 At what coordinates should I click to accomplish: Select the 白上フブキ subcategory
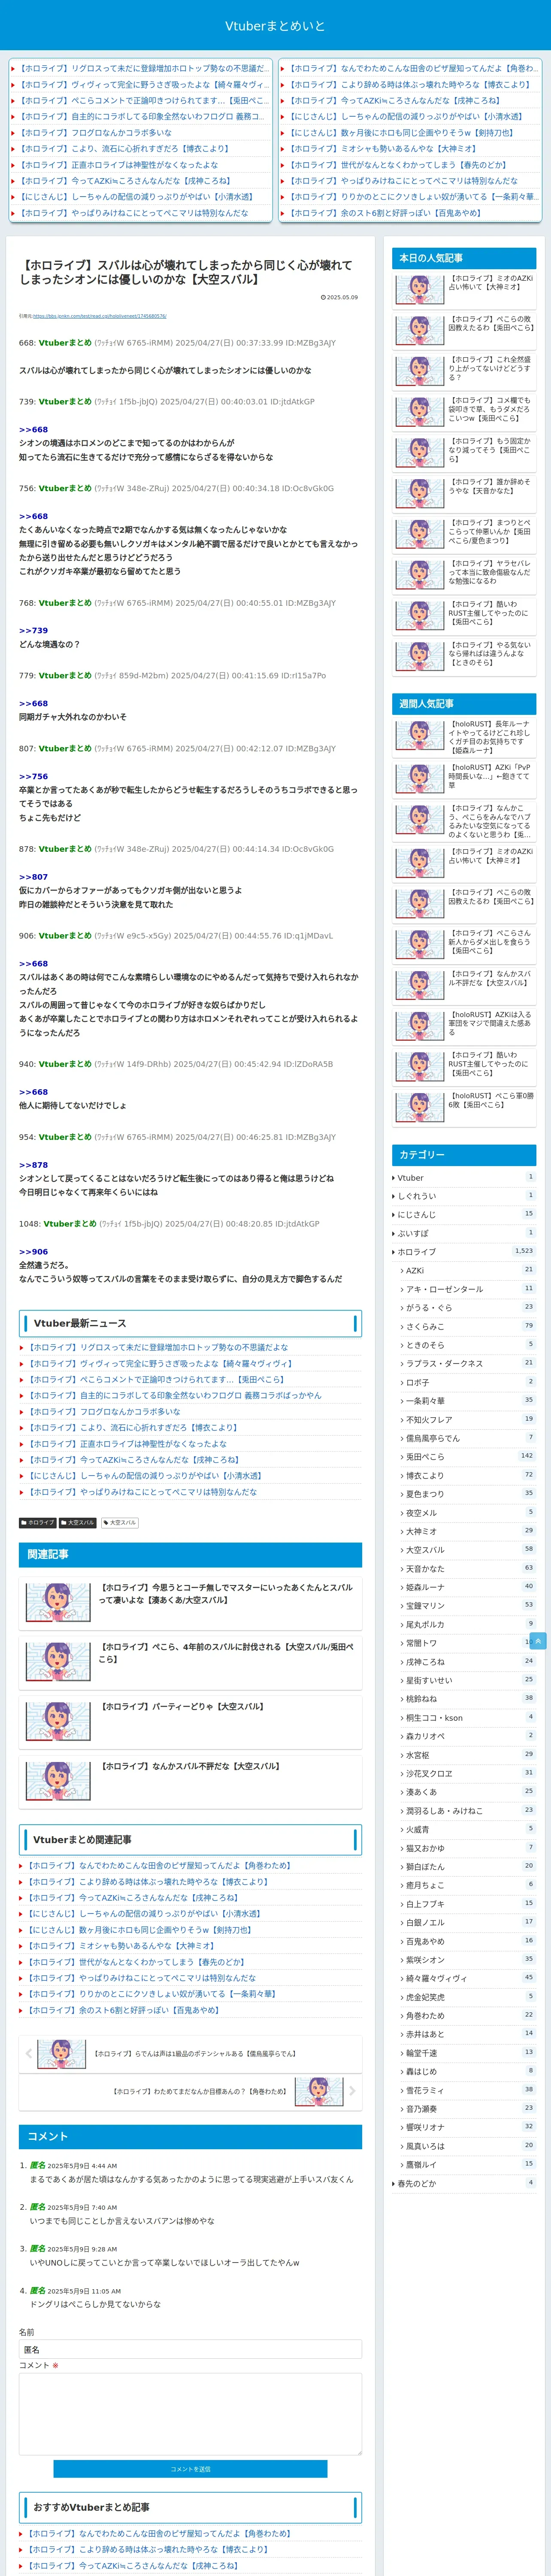[x=468, y=1904]
